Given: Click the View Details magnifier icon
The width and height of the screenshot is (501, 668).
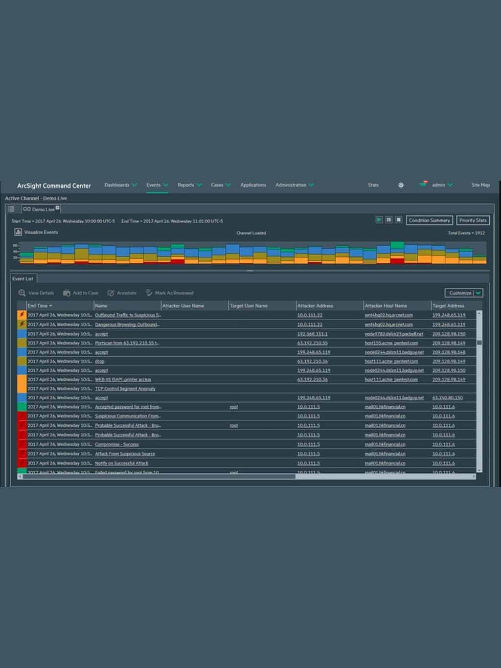Looking at the screenshot, I should 22,293.
